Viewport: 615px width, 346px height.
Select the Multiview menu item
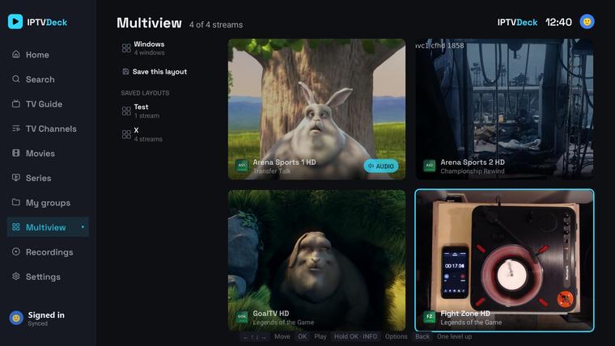[x=48, y=227]
